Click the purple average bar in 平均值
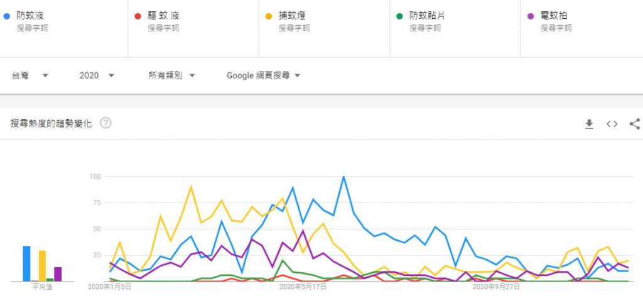The width and height of the screenshot is (643, 296). coord(58,273)
